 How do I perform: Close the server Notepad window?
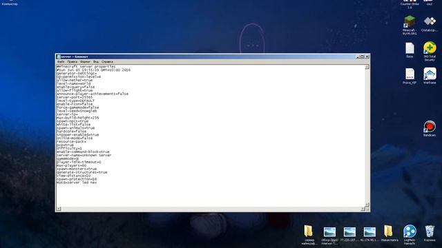point(367,56)
